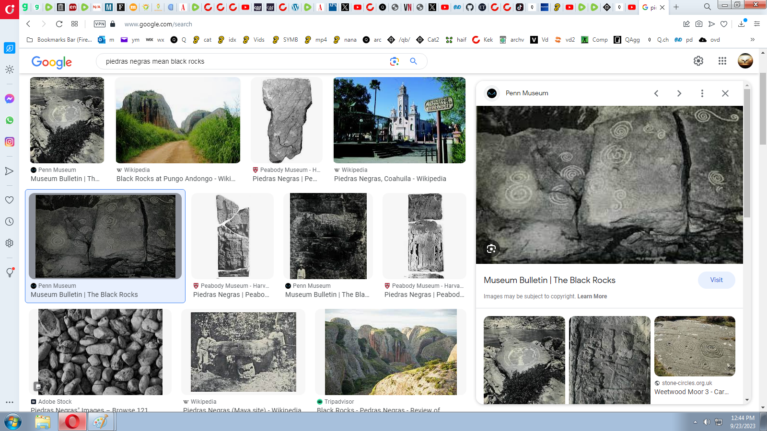Click the tab search magnifier in tab bar
The image size is (767, 431).
(x=708, y=7)
